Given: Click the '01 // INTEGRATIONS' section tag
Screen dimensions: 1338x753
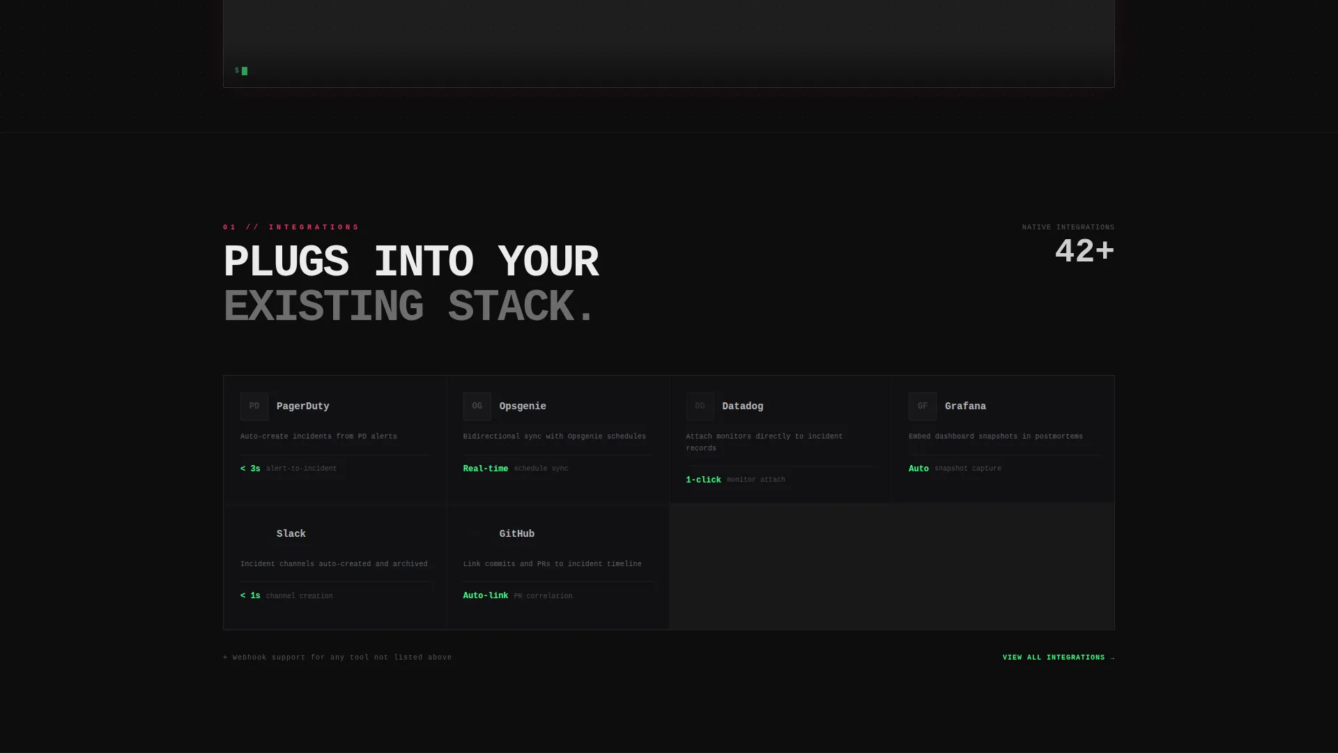Looking at the screenshot, I should [291, 227].
